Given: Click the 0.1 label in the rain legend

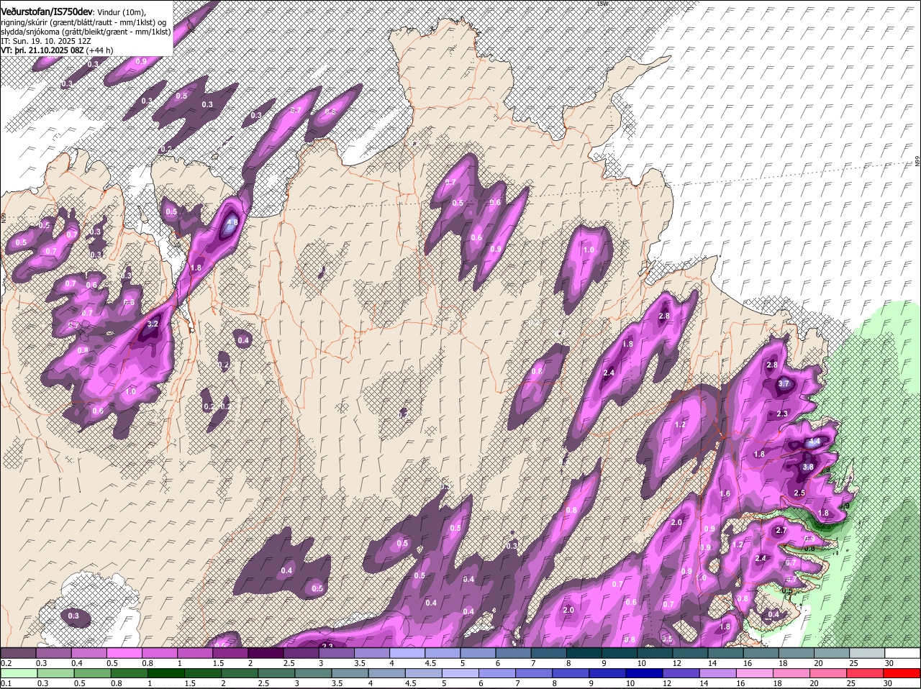Looking at the screenshot, I should point(6,683).
